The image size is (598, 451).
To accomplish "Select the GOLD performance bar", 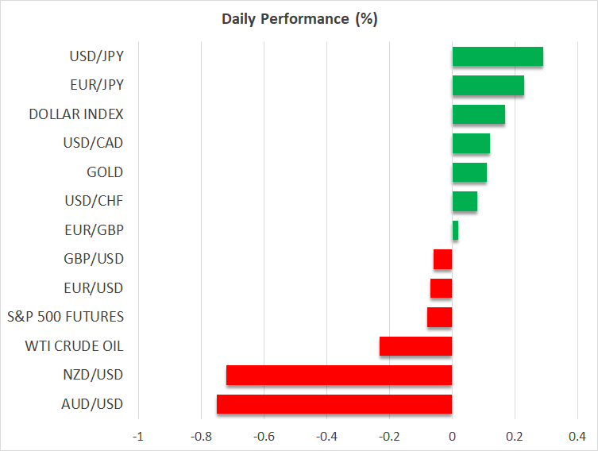I will [x=469, y=172].
